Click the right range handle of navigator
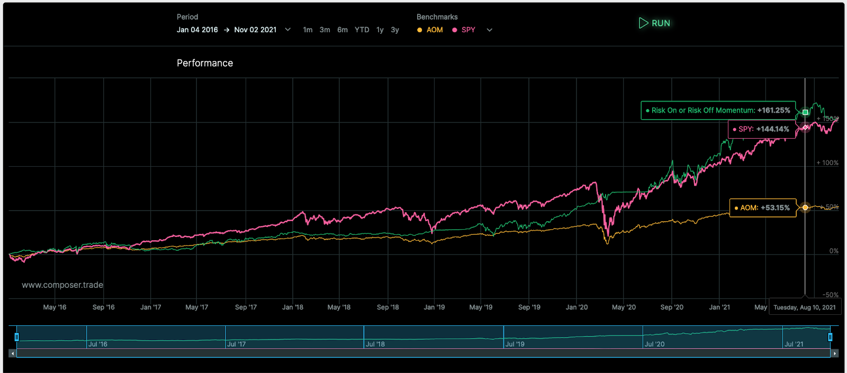 [830, 337]
